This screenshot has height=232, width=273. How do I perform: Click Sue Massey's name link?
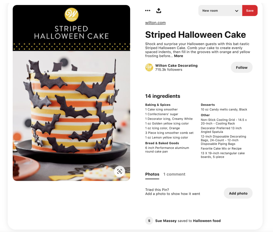click(166, 221)
